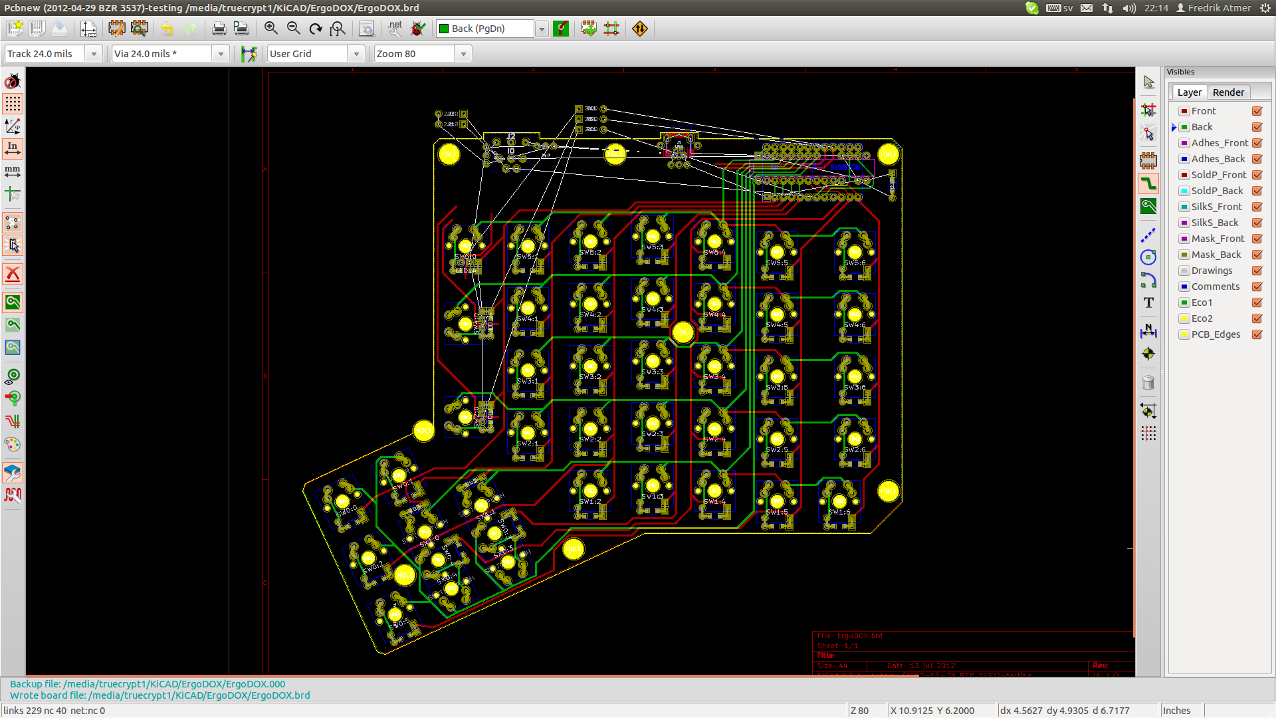The width and height of the screenshot is (1276, 718).
Task: Run Design Rules Check ladybug icon
Action: tap(418, 29)
